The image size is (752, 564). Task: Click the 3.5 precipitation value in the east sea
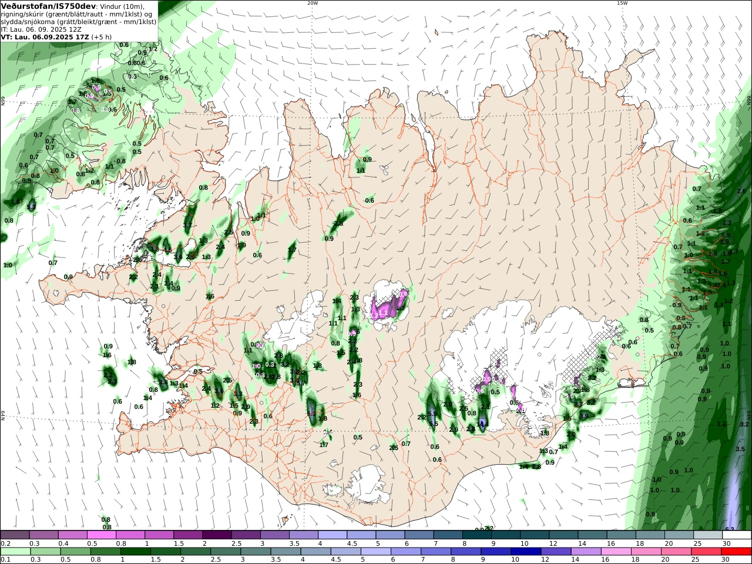pyautogui.click(x=740, y=449)
